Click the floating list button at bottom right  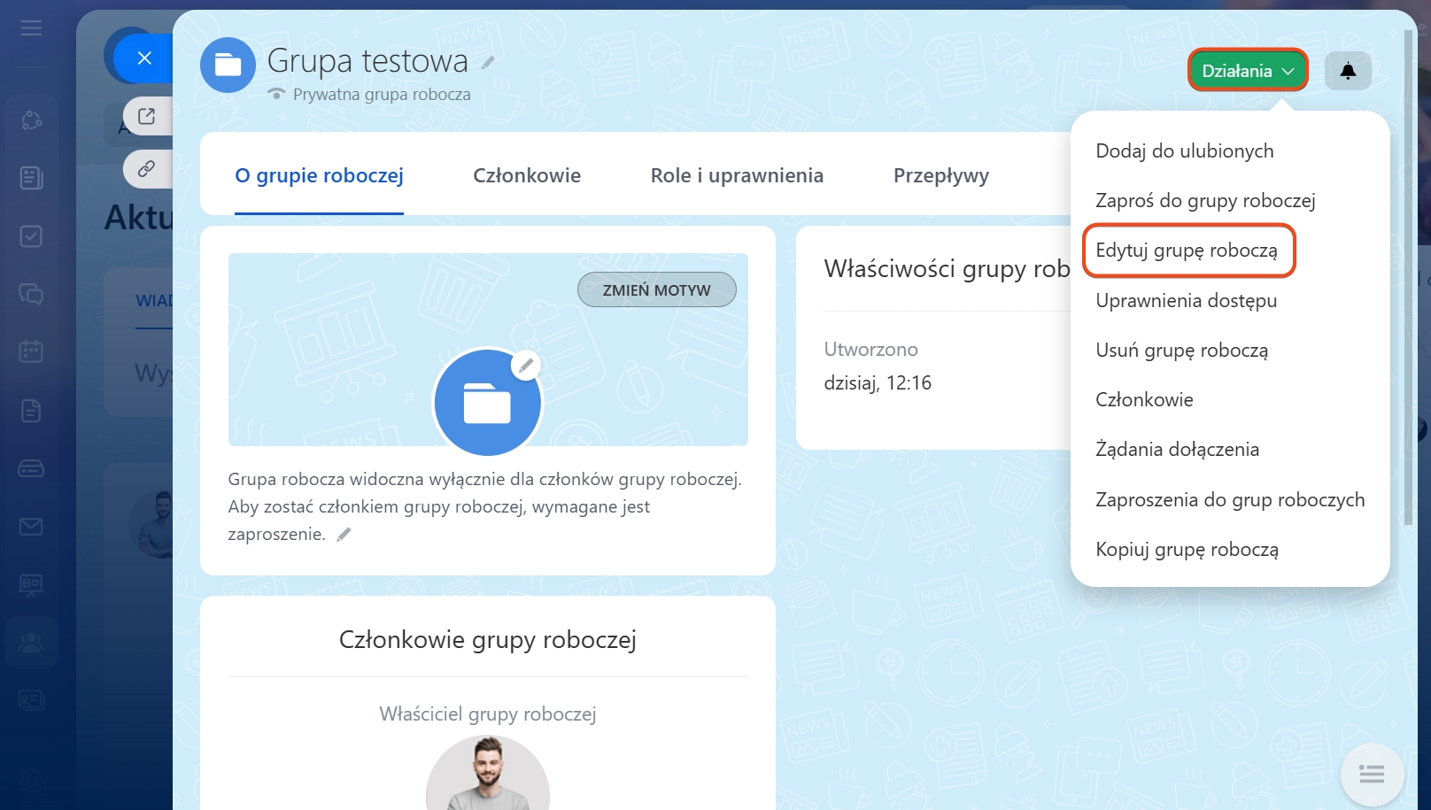(1371, 775)
